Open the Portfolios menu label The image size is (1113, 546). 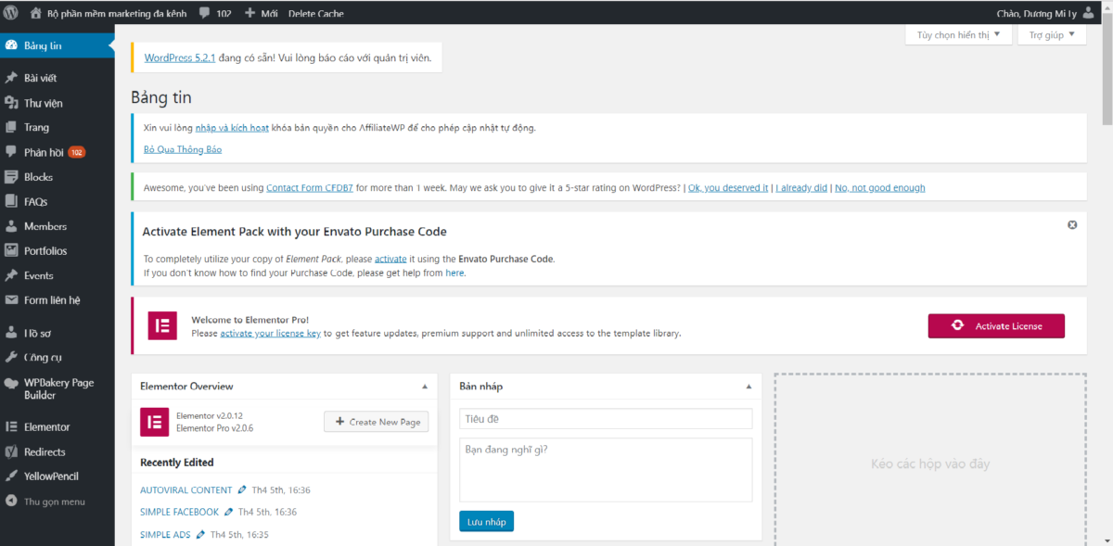coord(45,250)
